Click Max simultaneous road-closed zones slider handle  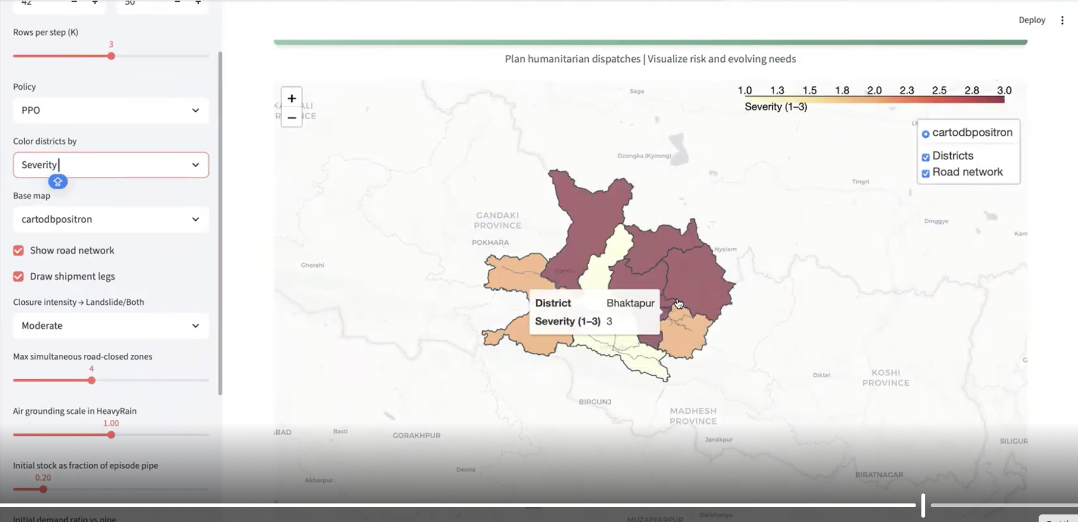tap(92, 380)
